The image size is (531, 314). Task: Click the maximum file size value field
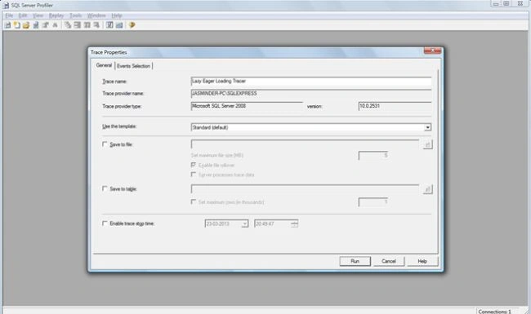[373, 155]
